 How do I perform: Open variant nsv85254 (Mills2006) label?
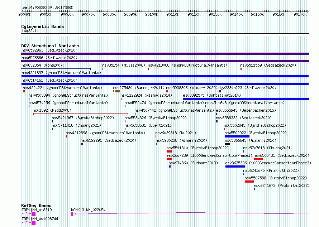124,65
